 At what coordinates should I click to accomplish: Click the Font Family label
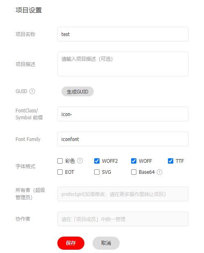(x=28, y=139)
